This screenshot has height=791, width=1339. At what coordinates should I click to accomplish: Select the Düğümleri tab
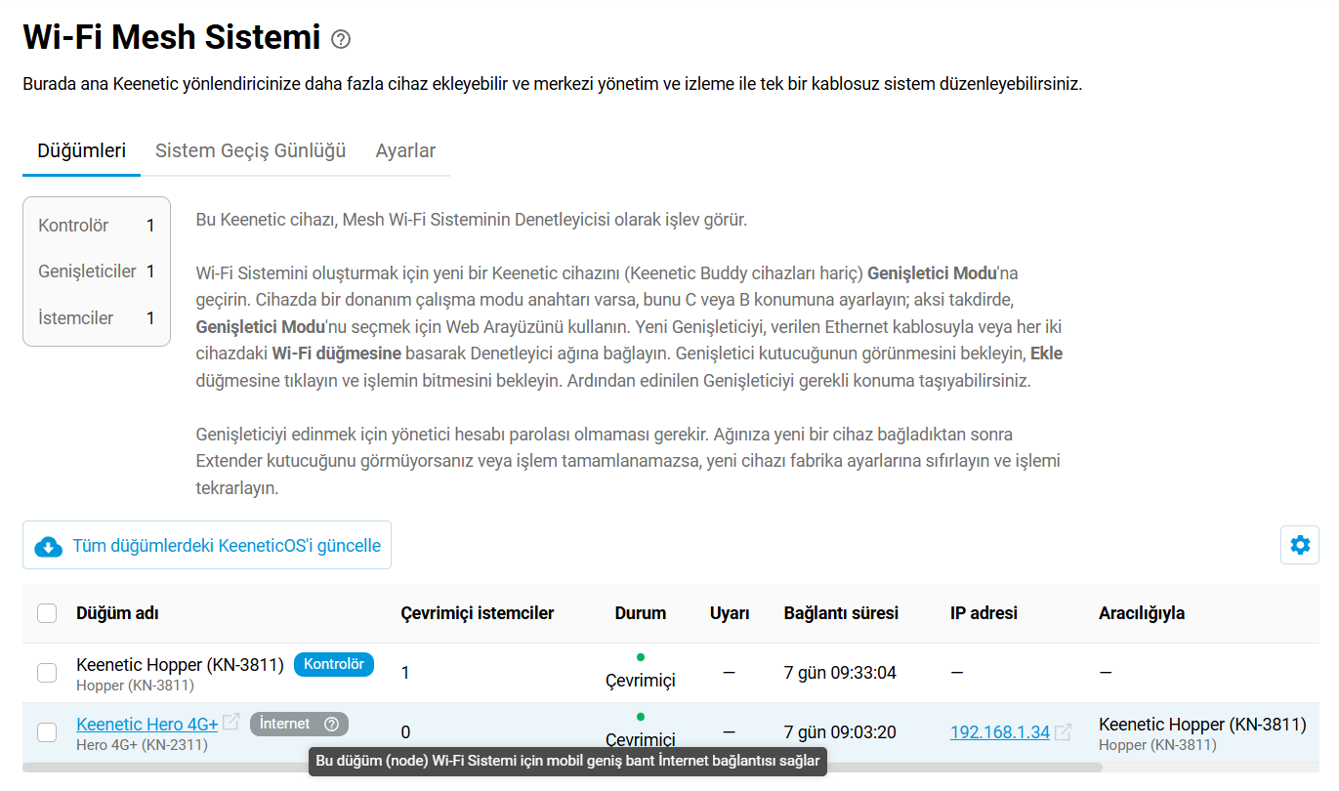[81, 150]
